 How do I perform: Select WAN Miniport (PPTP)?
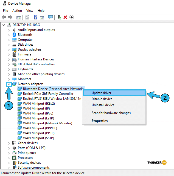pyautogui.click(x=39, y=133)
